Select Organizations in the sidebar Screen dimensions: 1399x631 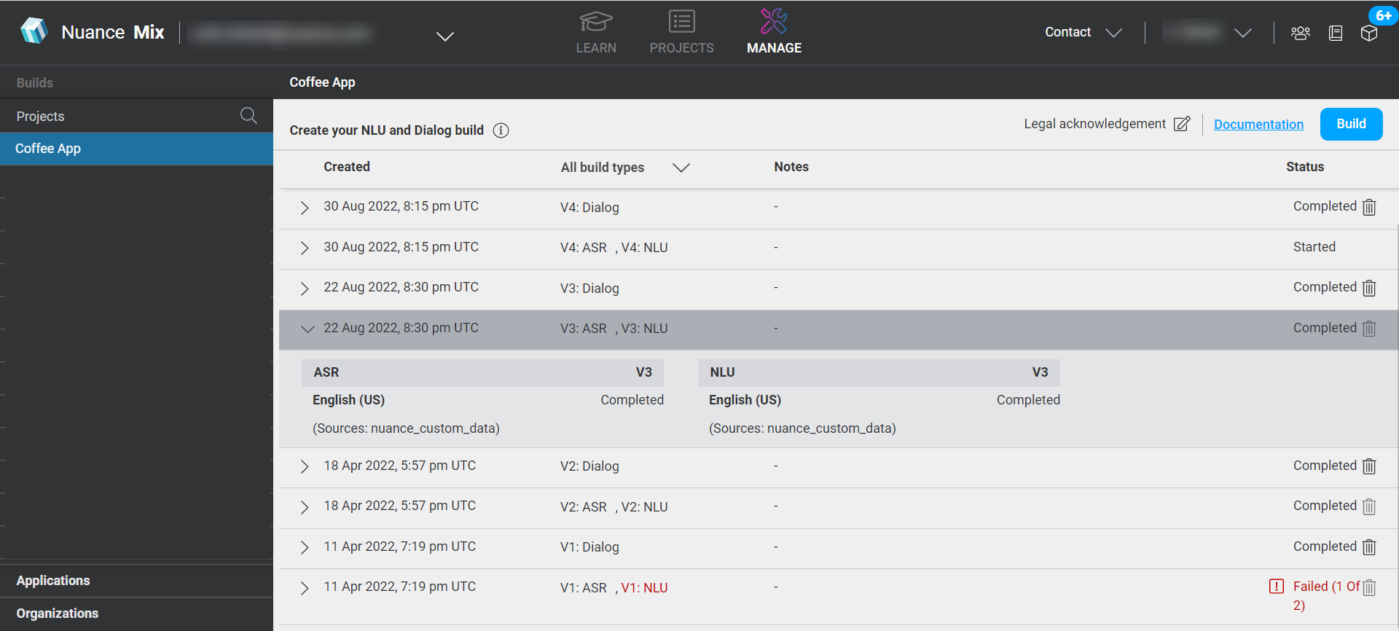(58, 614)
